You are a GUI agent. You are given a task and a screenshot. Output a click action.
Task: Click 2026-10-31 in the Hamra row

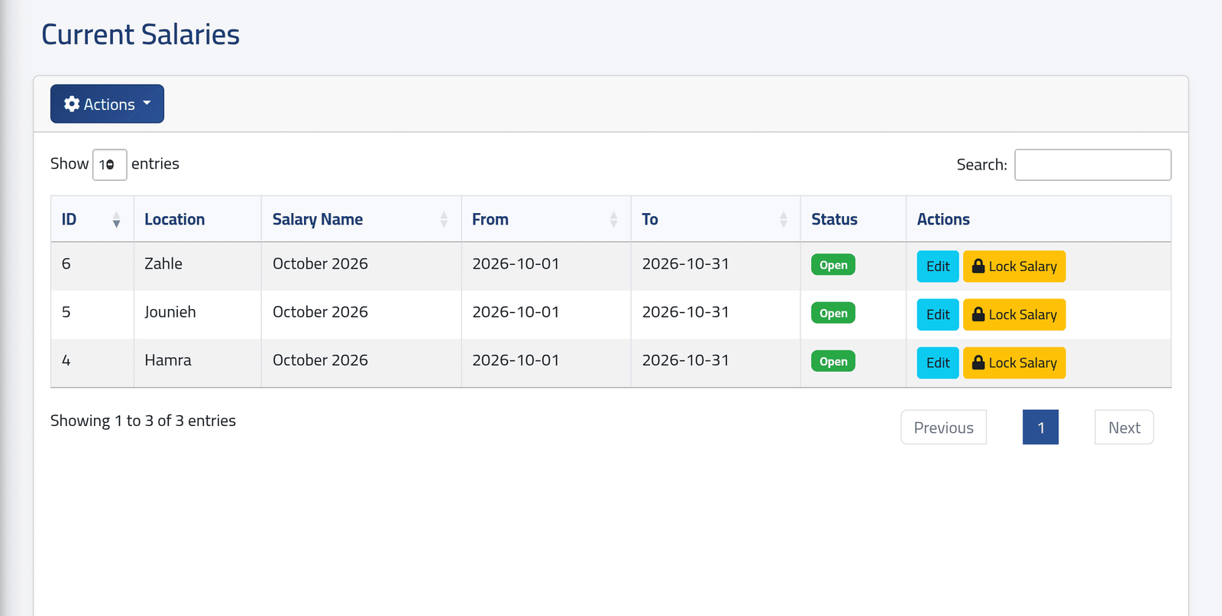[685, 360]
